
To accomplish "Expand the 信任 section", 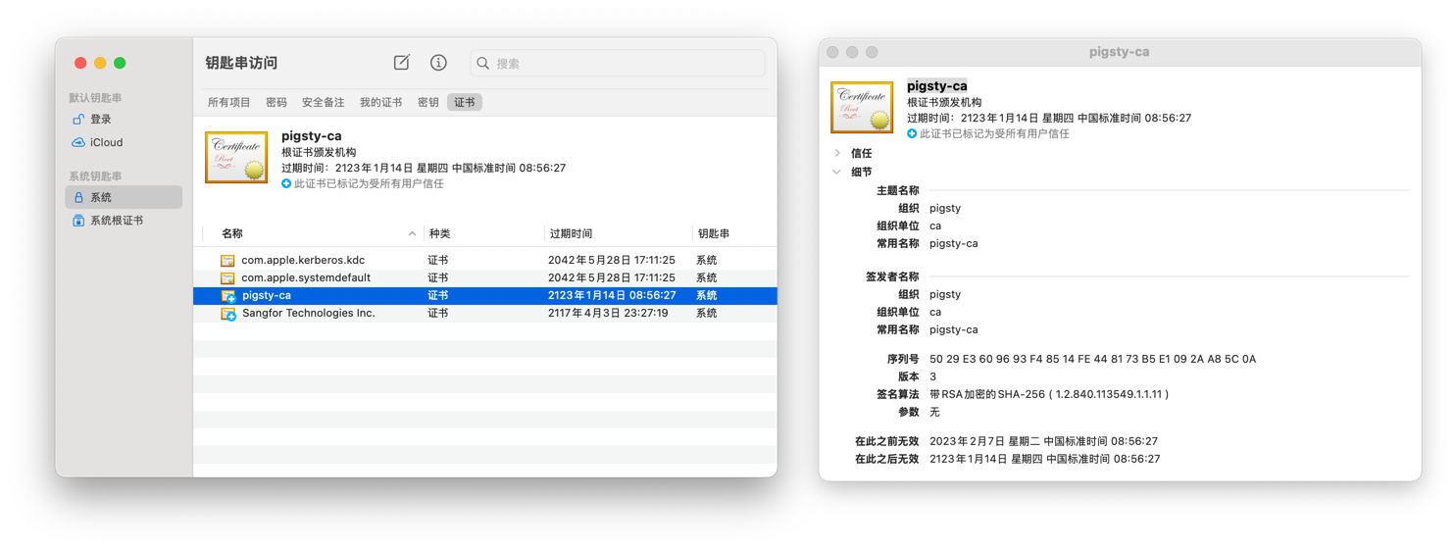I will tap(837, 153).
